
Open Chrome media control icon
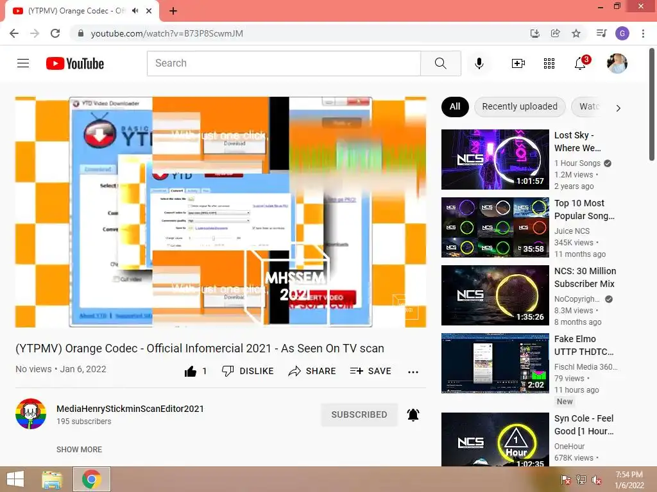pos(602,33)
